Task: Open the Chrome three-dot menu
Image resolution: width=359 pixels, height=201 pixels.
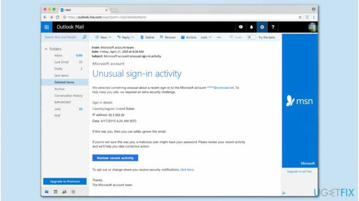Action: coord(314,17)
